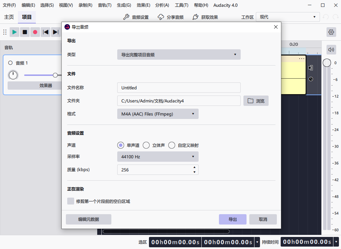Open 音频设置 wrench icon
The image size is (341, 249).
pos(126,17)
